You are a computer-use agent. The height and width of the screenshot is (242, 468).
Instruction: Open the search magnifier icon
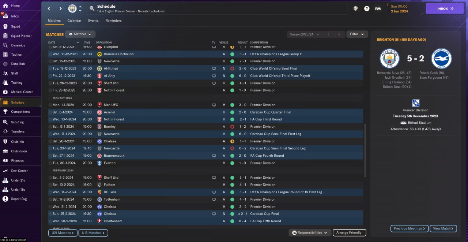(x=92, y=8)
